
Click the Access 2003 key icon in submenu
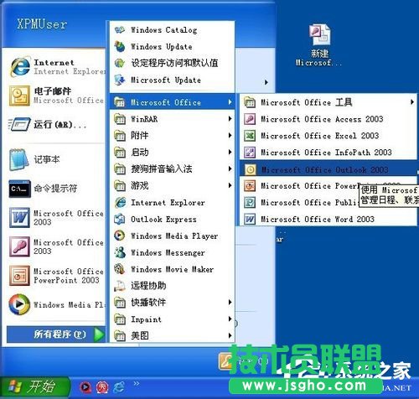pyautogui.click(x=250, y=119)
